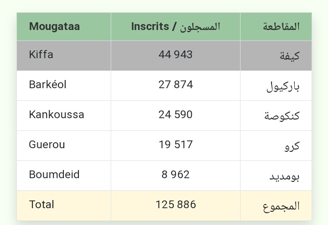
Task: Click the Total row label
Action: (41, 205)
